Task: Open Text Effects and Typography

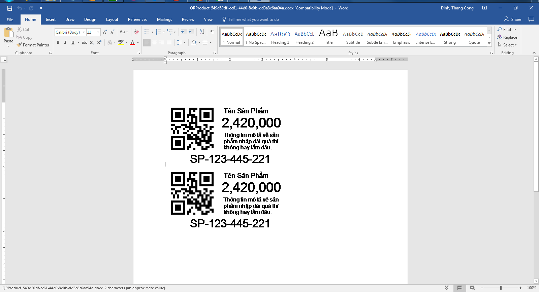Action: coord(110,42)
